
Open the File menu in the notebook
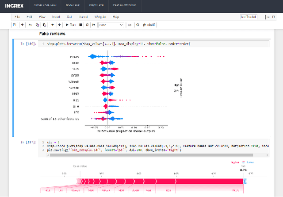[x=17, y=16]
